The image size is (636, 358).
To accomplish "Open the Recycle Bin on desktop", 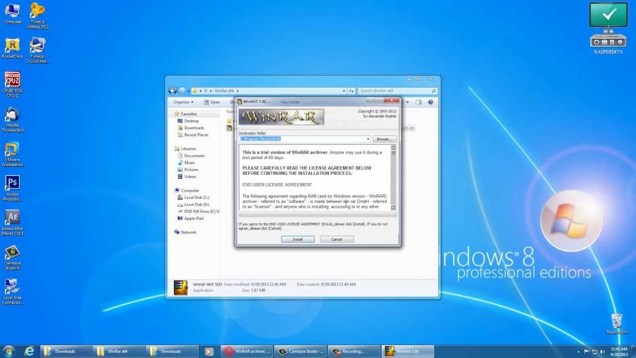I will [x=616, y=323].
